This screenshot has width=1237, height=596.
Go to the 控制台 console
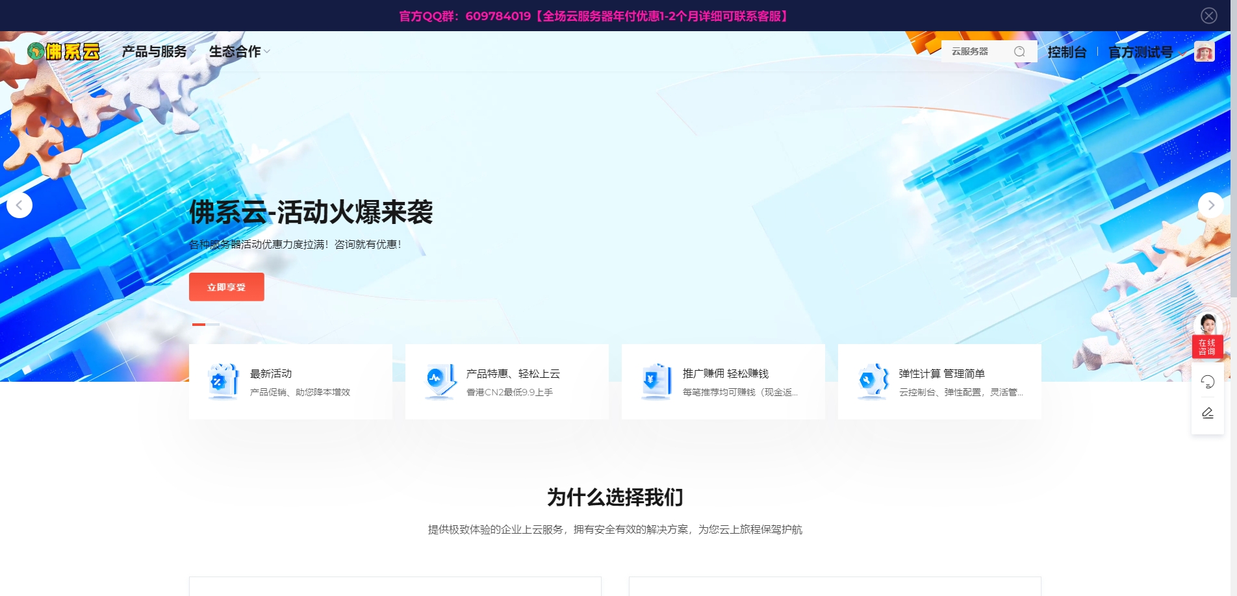(1067, 52)
